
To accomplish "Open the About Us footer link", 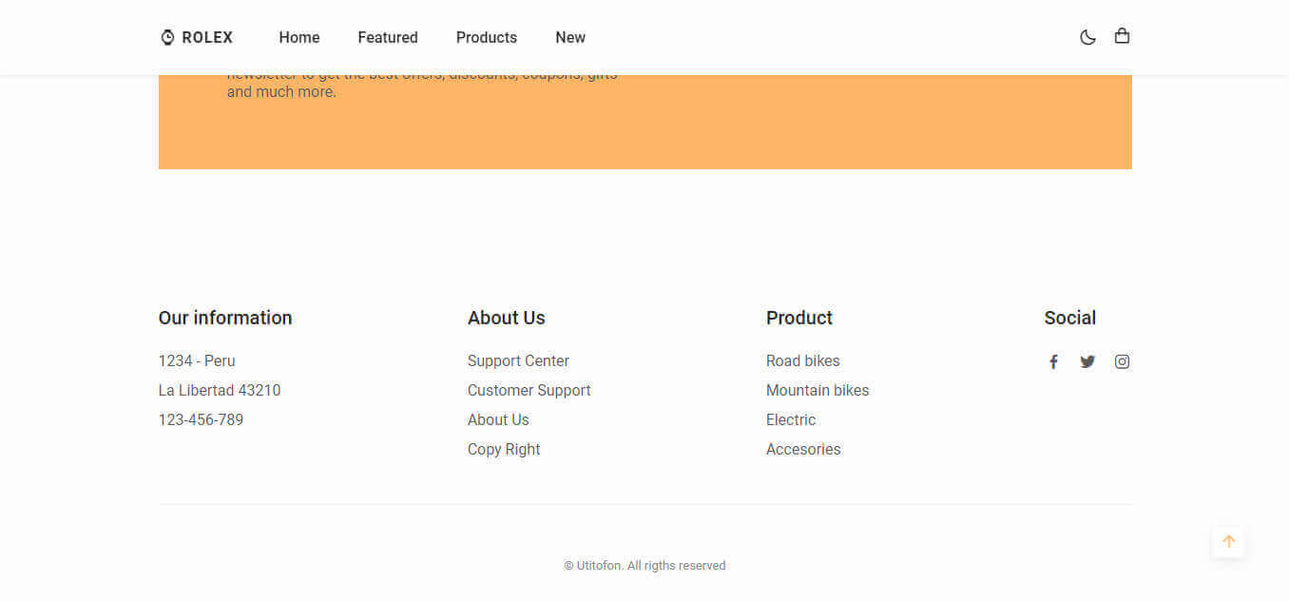I will [x=498, y=419].
